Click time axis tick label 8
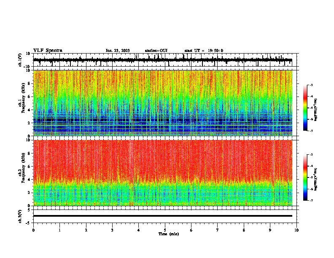 pyautogui.click(x=244, y=230)
